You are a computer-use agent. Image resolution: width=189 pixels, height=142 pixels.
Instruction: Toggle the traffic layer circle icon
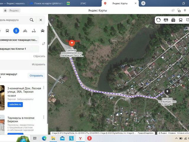coord(158,20)
